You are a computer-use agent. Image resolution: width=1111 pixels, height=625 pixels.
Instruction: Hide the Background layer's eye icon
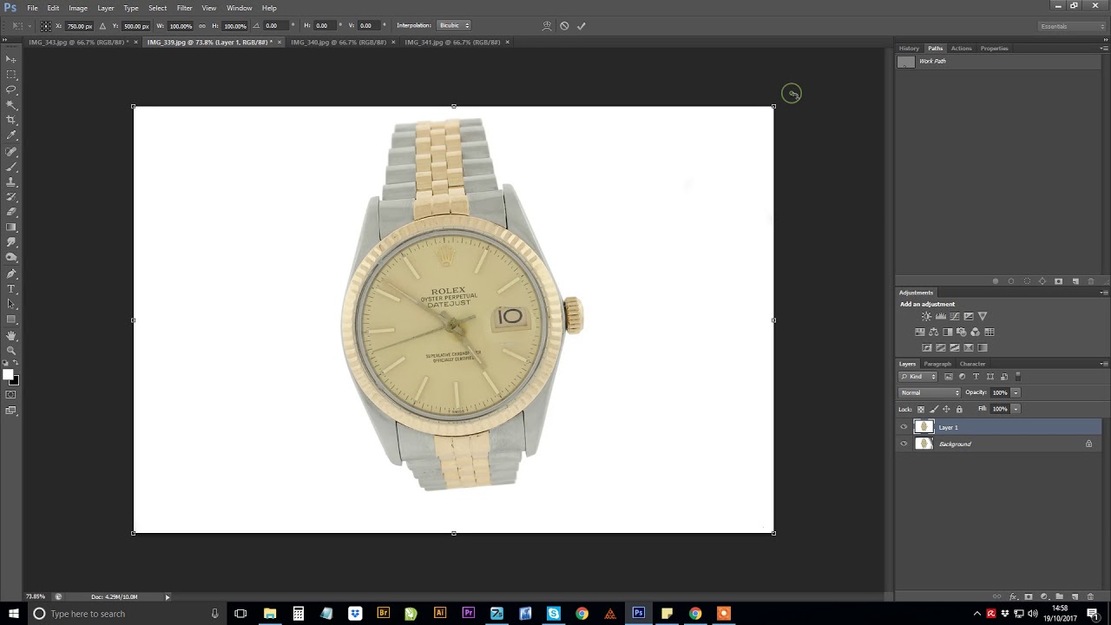(x=904, y=444)
